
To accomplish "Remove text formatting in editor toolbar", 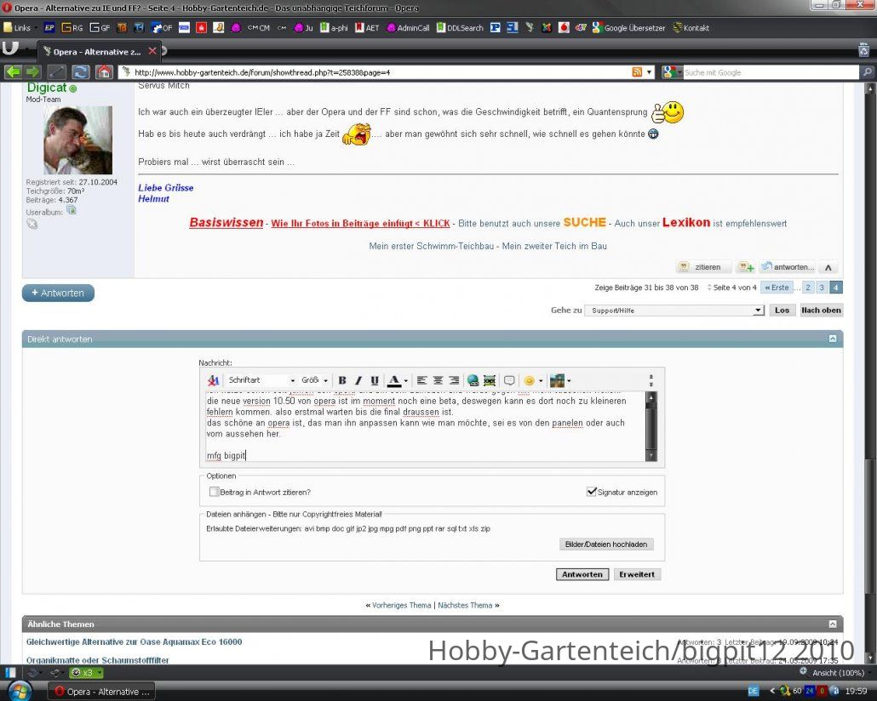I will 213,380.
